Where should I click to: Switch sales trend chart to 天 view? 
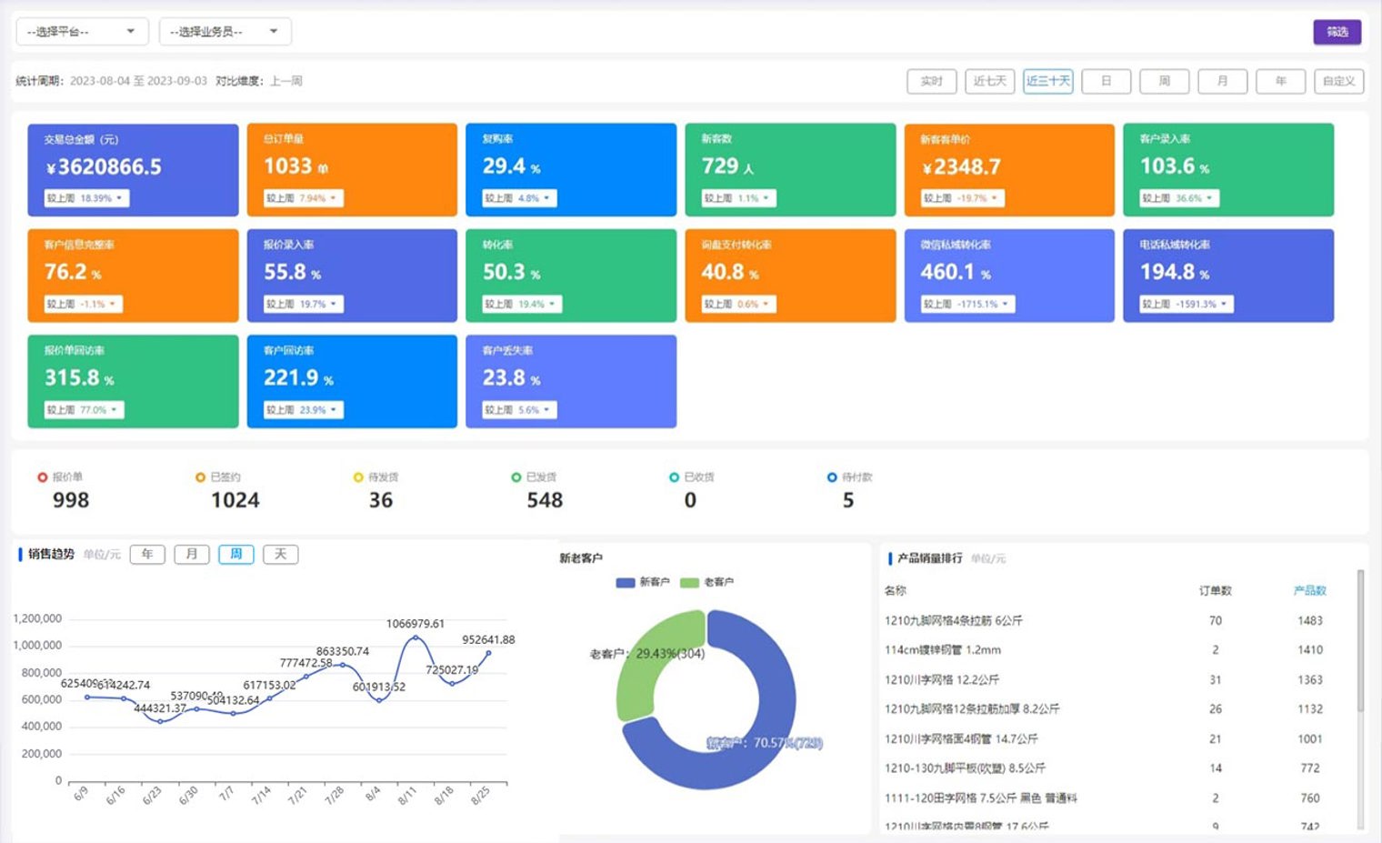pos(280,554)
